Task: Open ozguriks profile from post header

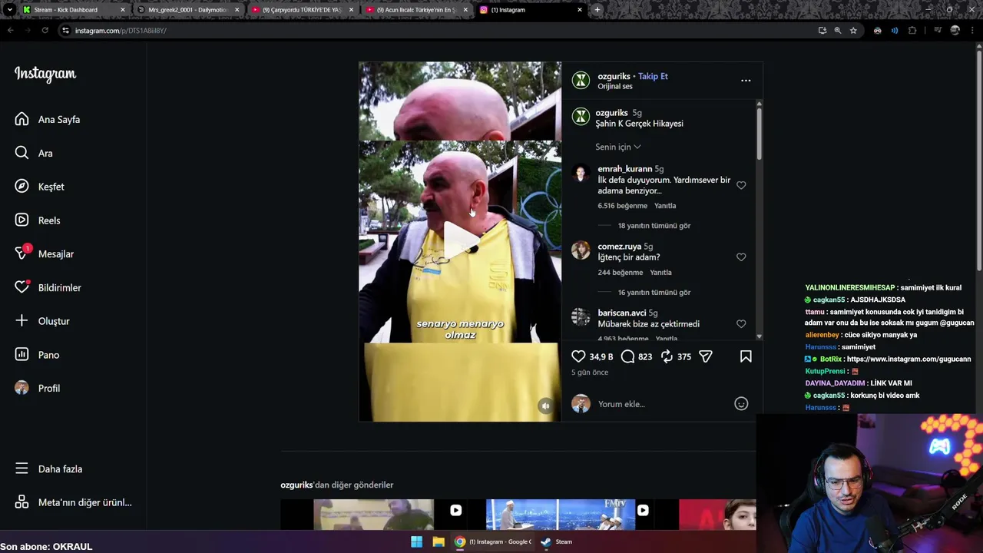Action: [614, 76]
